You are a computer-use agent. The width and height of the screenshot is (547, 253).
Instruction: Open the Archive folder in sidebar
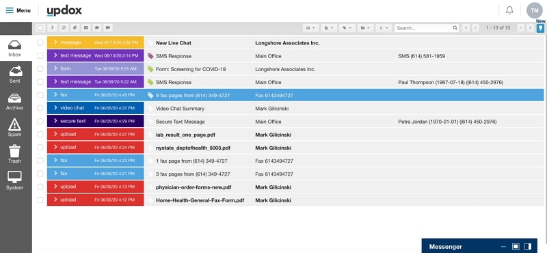[14, 101]
